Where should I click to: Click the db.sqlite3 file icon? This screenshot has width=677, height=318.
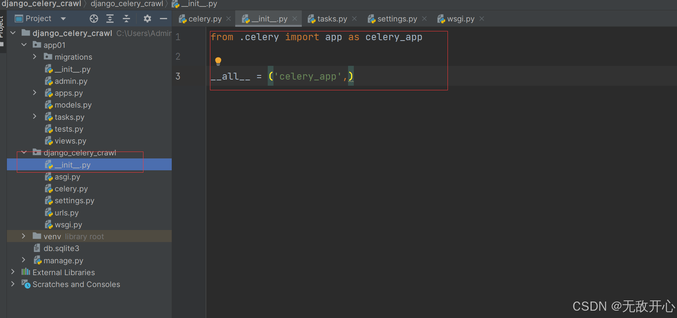[x=37, y=248]
